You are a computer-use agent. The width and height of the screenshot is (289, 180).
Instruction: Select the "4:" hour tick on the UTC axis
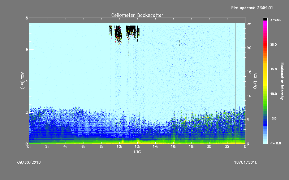pyautogui.click(x=65, y=147)
